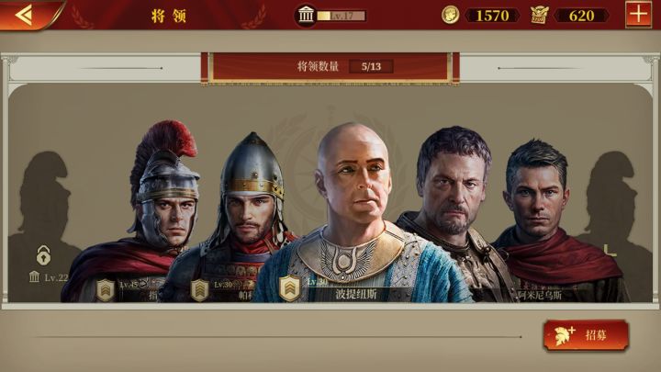Tap the temple building level icon

306,16
